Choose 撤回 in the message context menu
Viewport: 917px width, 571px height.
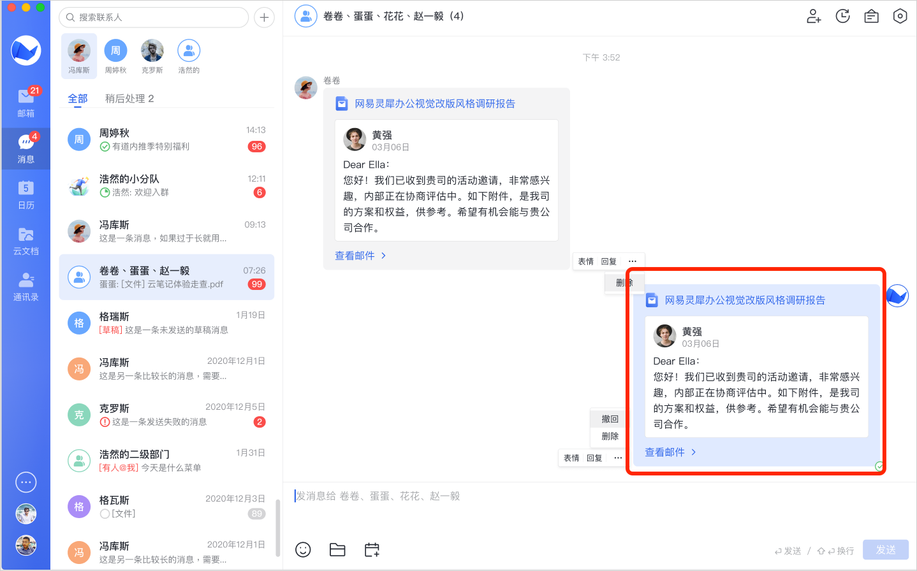point(610,419)
